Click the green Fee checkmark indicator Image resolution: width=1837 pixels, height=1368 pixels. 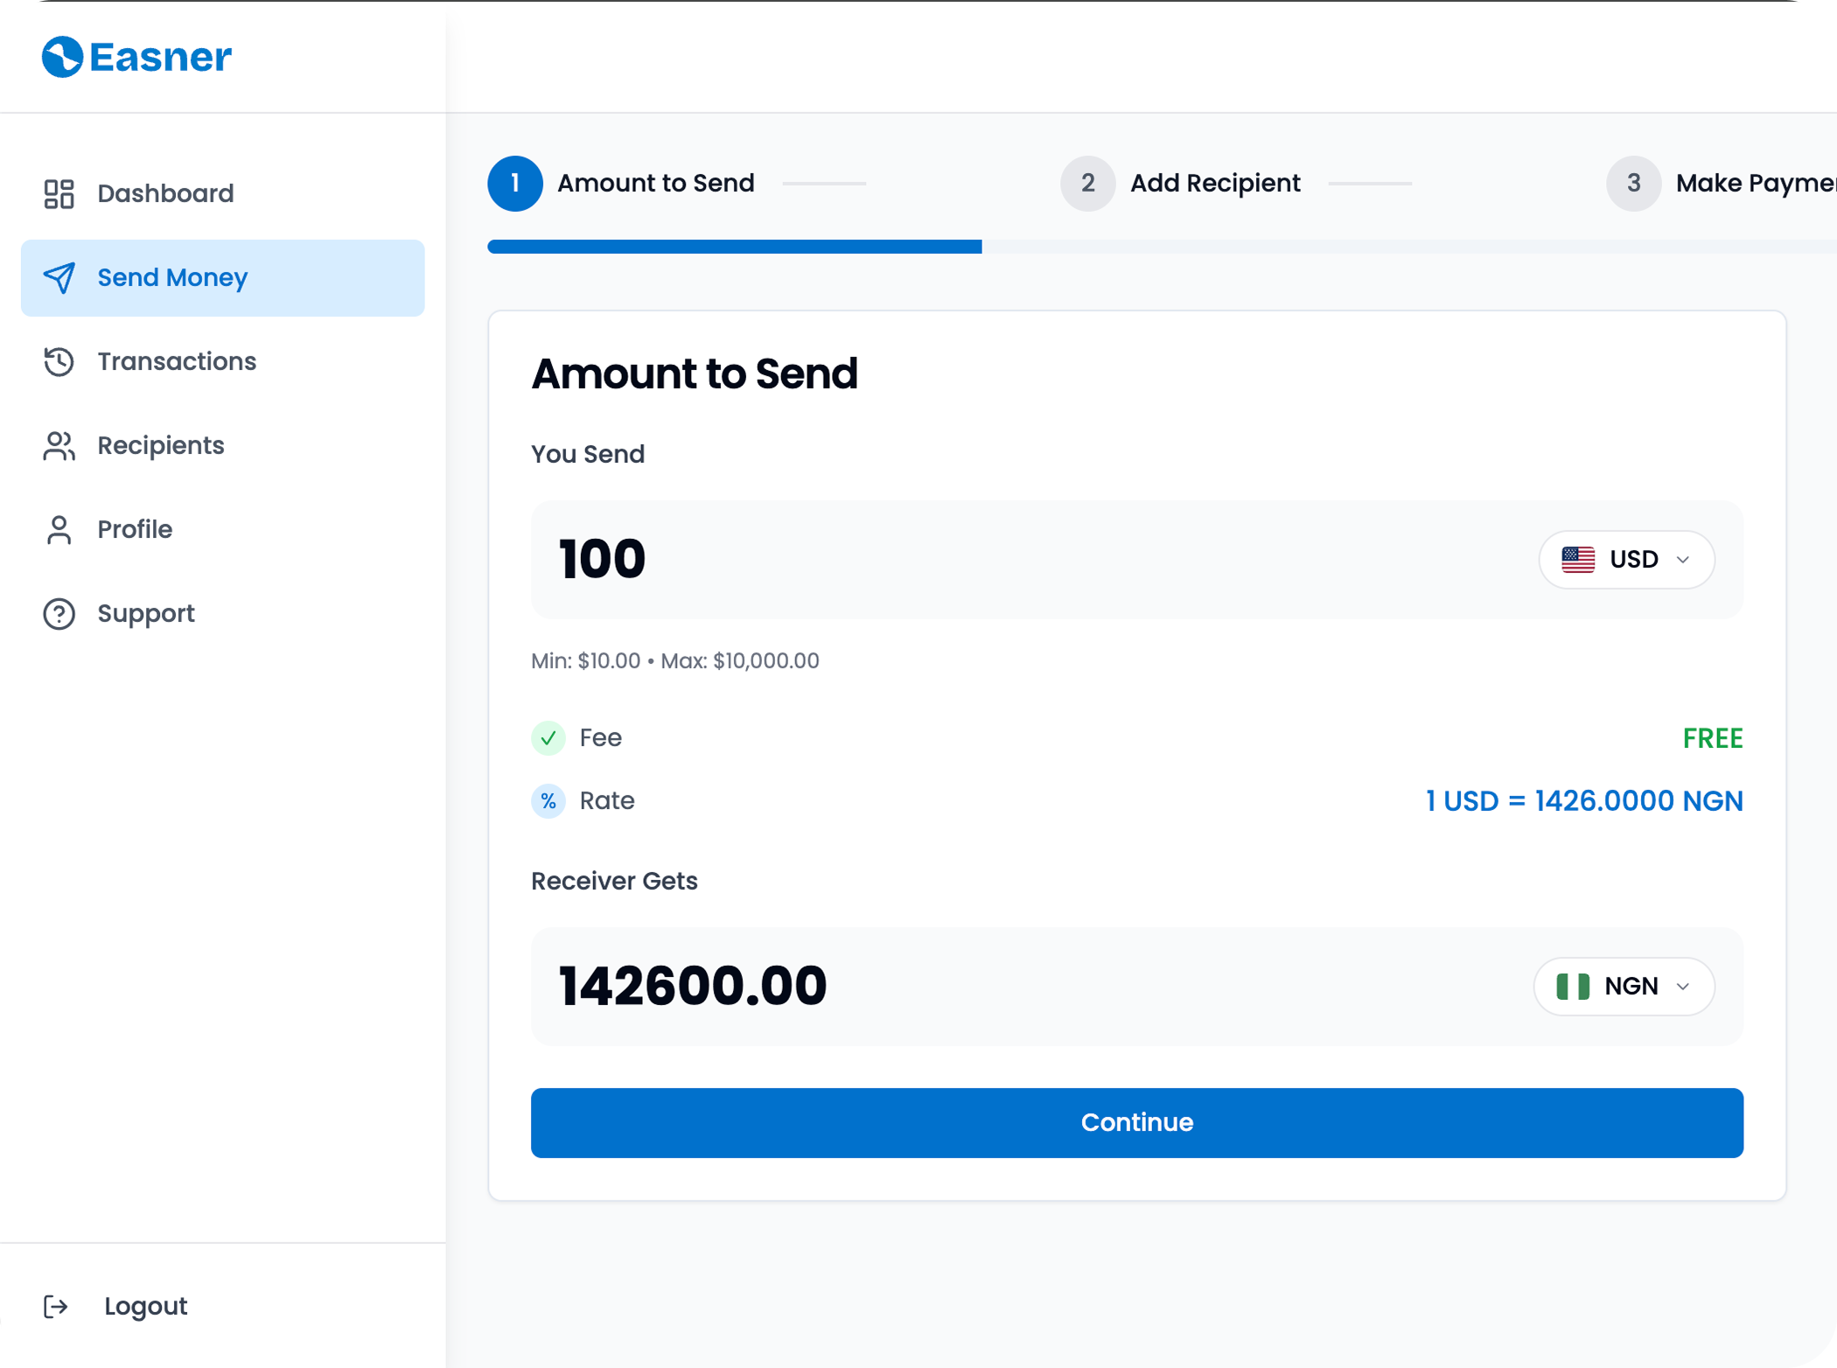(x=548, y=738)
